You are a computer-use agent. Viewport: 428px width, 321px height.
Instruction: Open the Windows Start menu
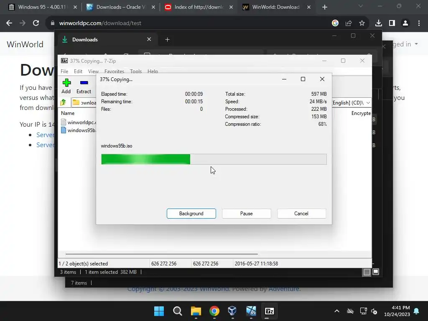[x=159, y=311]
